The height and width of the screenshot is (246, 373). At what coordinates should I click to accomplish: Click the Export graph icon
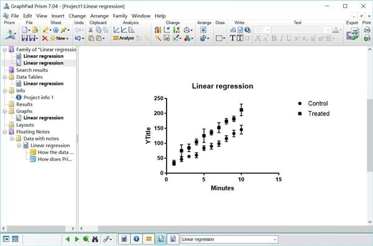tap(352, 34)
